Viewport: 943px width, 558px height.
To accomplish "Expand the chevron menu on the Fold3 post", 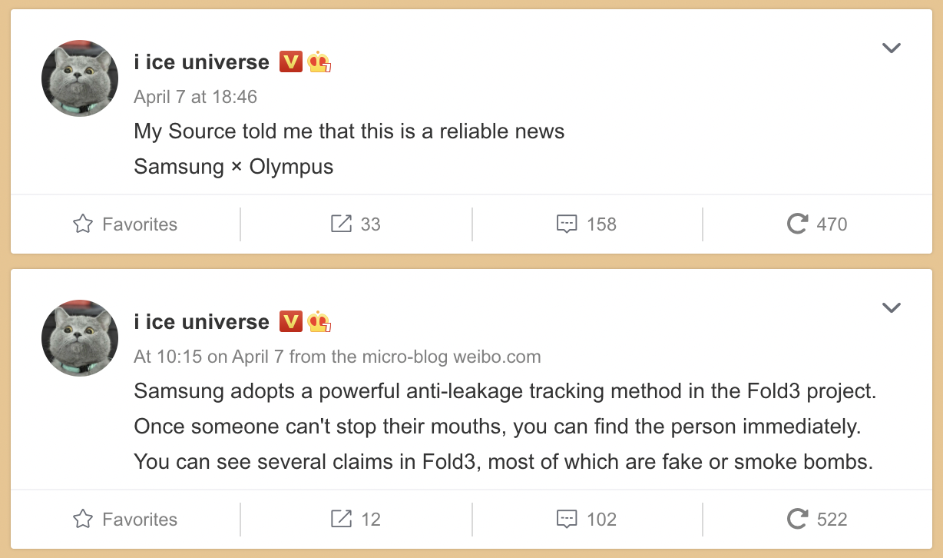I will 891,308.
